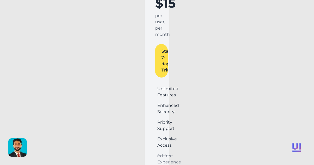
Task: Click the bold Sta text on trial button
Action: (x=165, y=51)
